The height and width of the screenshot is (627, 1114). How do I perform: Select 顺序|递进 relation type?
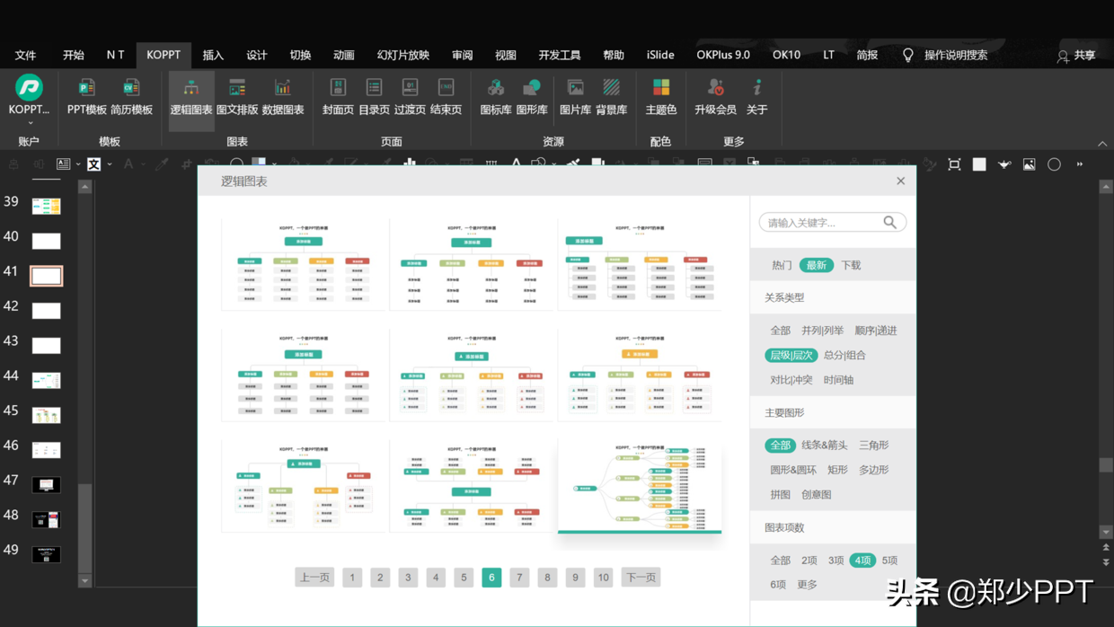pos(876,331)
